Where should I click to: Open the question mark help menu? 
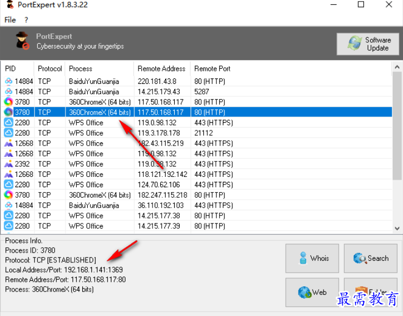click(x=26, y=20)
